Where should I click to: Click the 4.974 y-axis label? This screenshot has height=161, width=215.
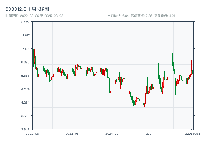click(x=26, y=89)
